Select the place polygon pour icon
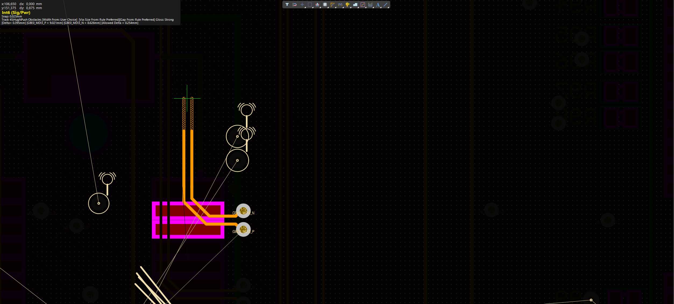 coord(355,5)
